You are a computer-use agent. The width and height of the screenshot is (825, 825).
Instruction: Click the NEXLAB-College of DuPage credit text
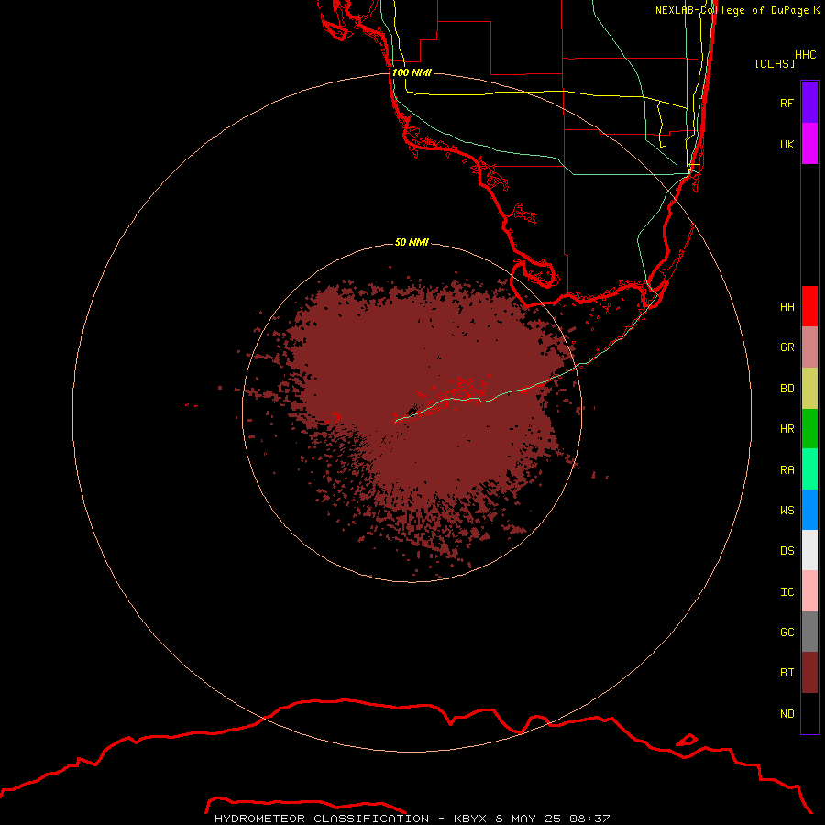coord(738,10)
